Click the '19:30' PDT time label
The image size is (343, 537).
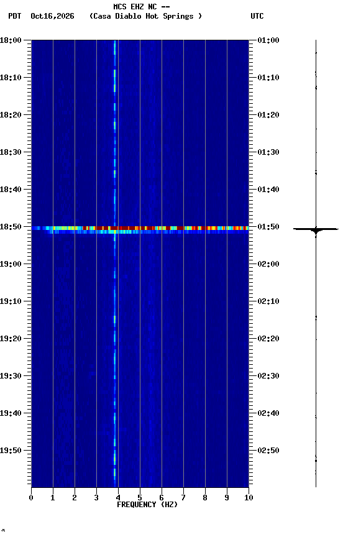coord(11,376)
